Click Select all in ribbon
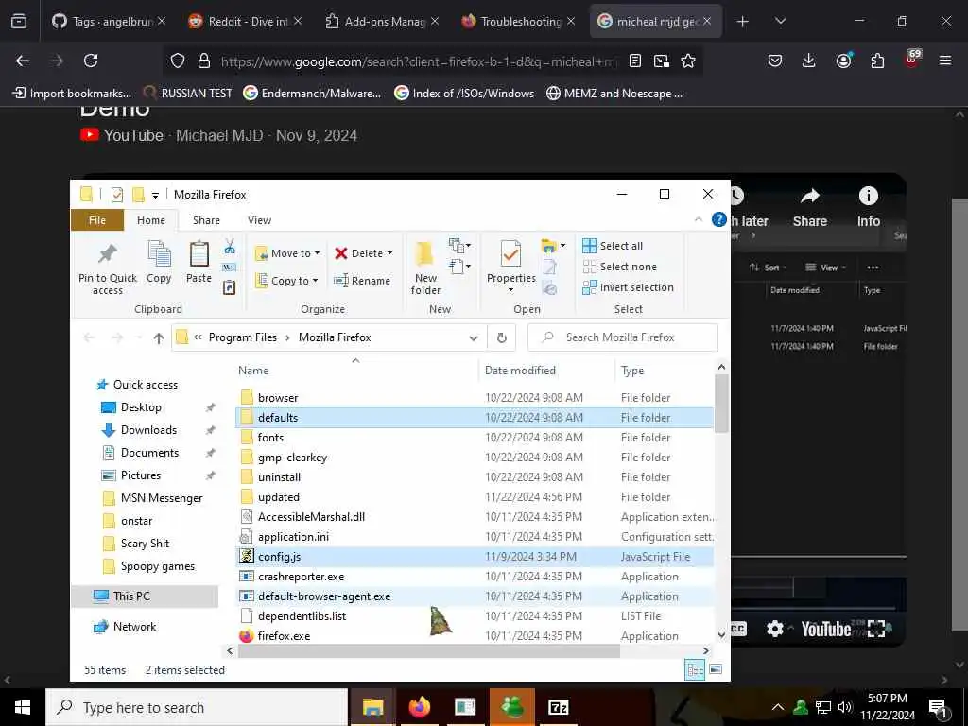Viewport: 968px width, 726px height. coord(613,246)
